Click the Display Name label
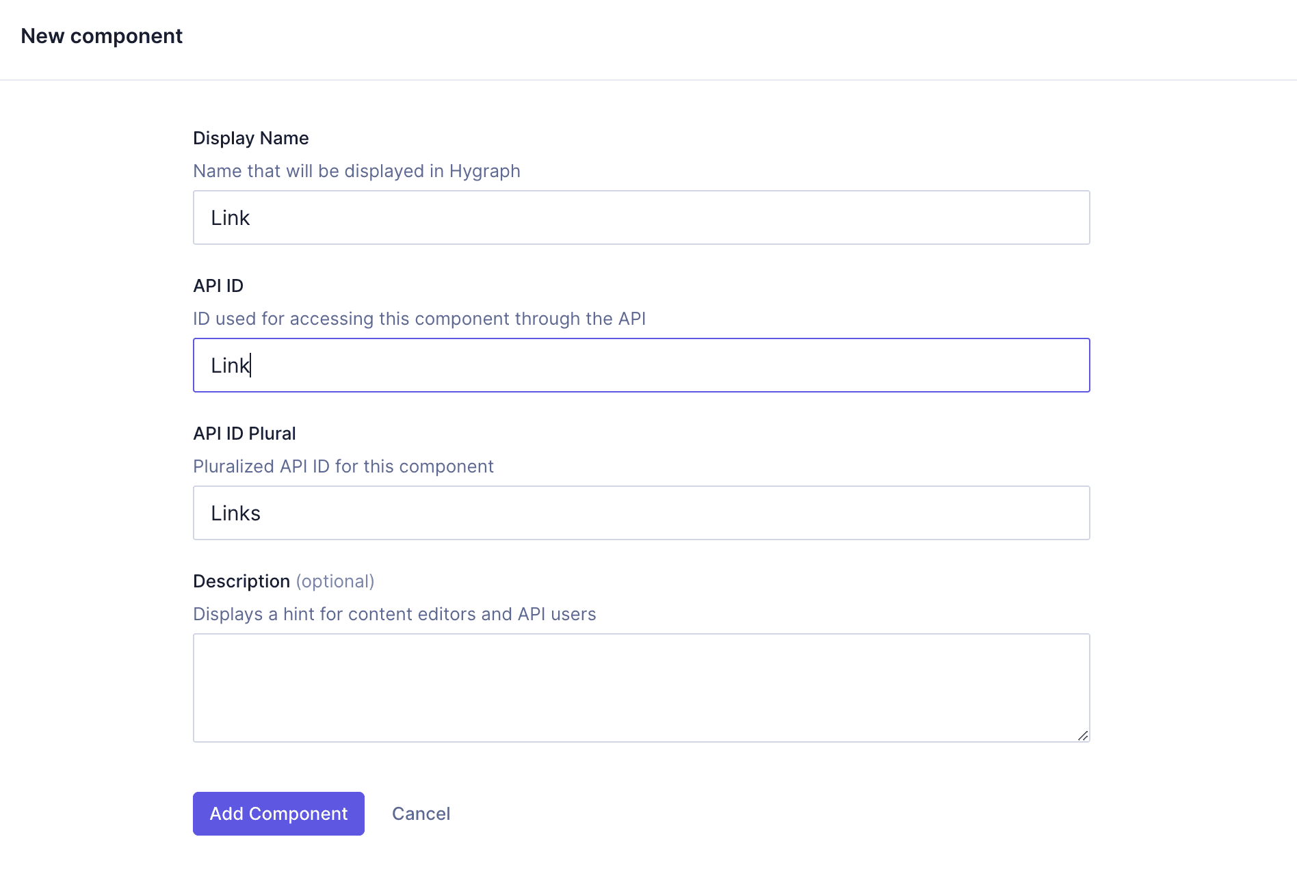1297x878 pixels. pos(250,137)
